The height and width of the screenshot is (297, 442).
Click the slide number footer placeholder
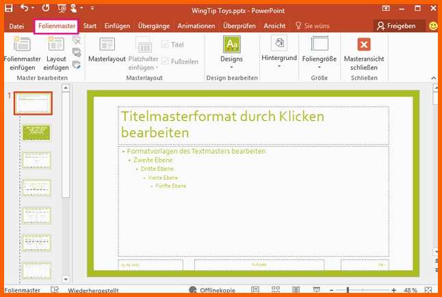click(365, 265)
